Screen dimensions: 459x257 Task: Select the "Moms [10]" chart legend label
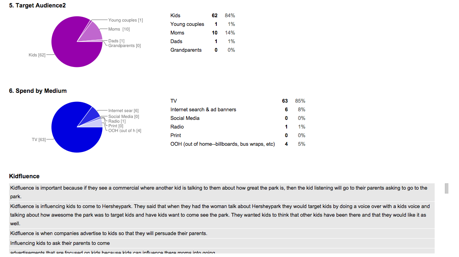point(119,29)
